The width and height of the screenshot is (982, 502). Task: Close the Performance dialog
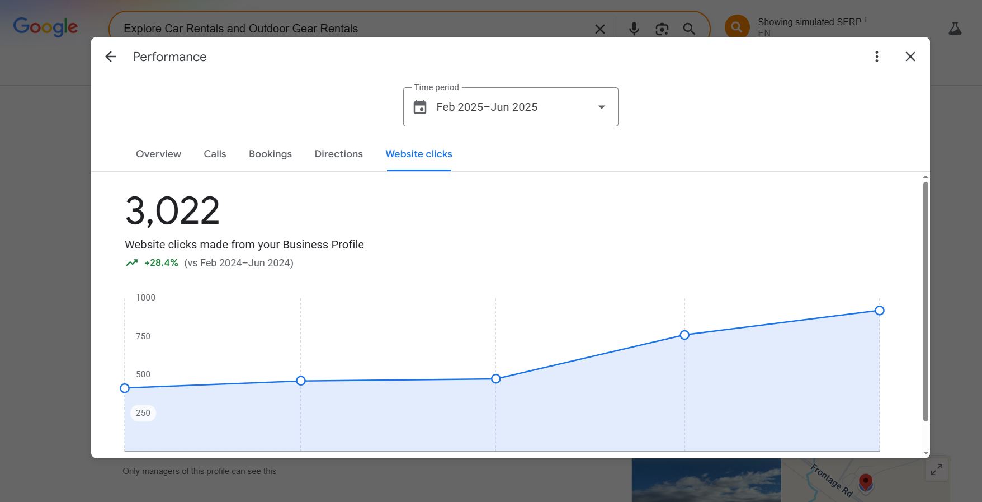coord(910,57)
